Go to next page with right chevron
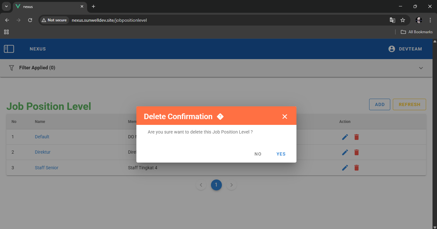The width and height of the screenshot is (437, 229). pos(231,185)
